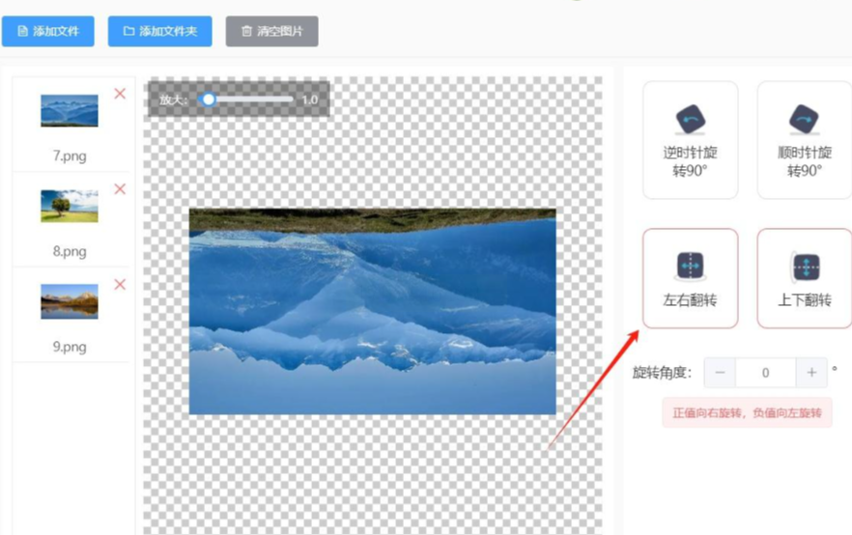Click the 添加文件夹 button

[x=159, y=31]
